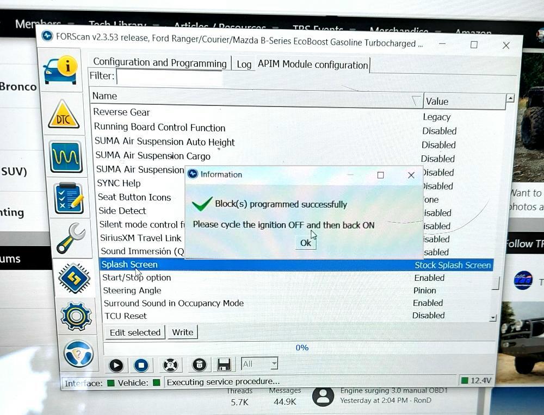The image size is (544, 415).
Task: Open the chip configuration and programming section
Action: [x=74, y=278]
